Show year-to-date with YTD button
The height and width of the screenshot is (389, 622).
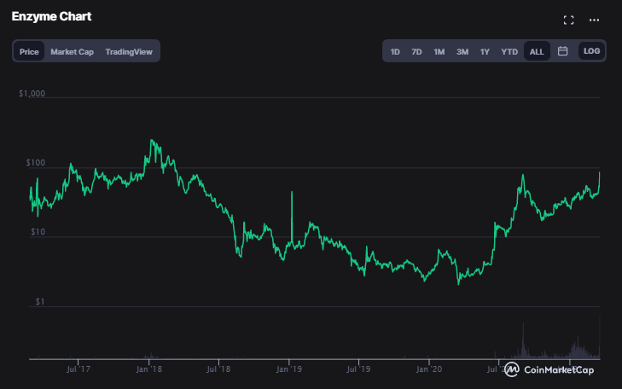[x=509, y=51]
